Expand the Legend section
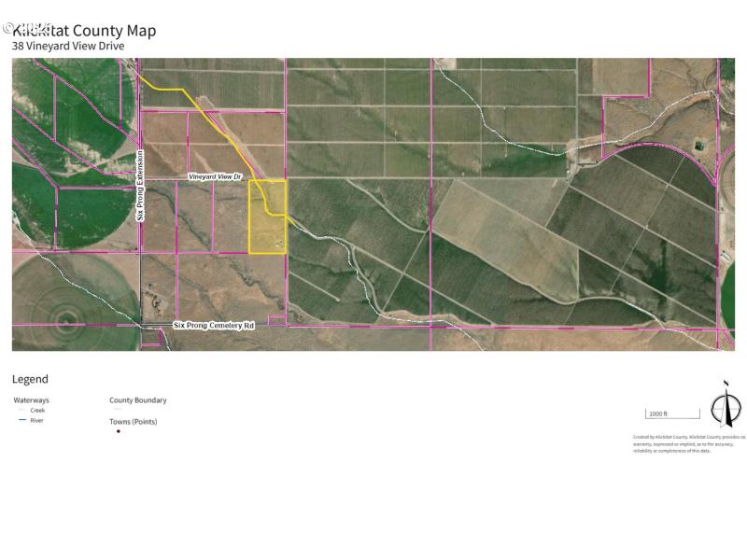 30,379
